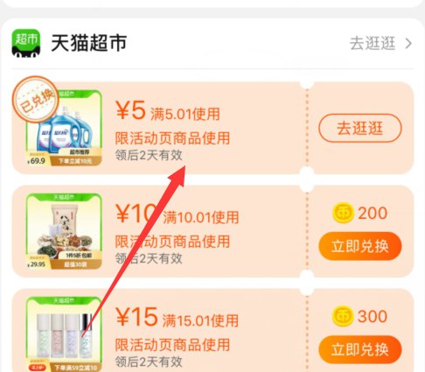Image resolution: width=425 pixels, height=372 pixels.
Task: Tap the 300 coin cost label
Action: pos(373,316)
